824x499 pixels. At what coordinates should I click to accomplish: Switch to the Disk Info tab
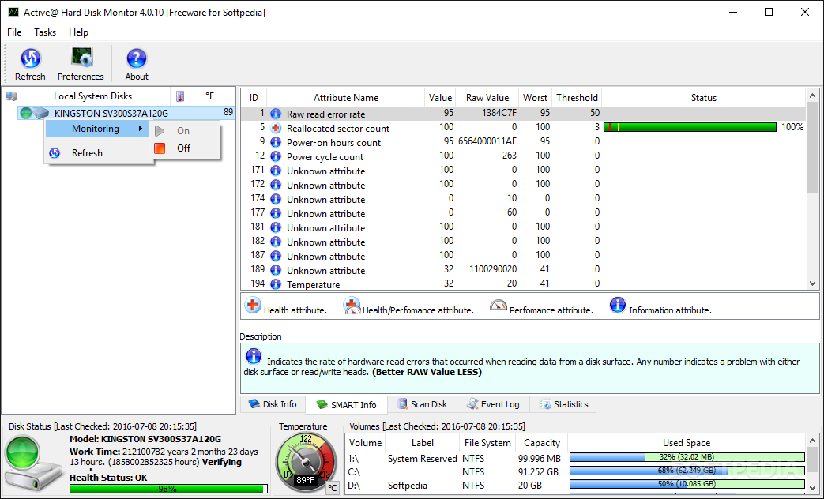point(273,404)
